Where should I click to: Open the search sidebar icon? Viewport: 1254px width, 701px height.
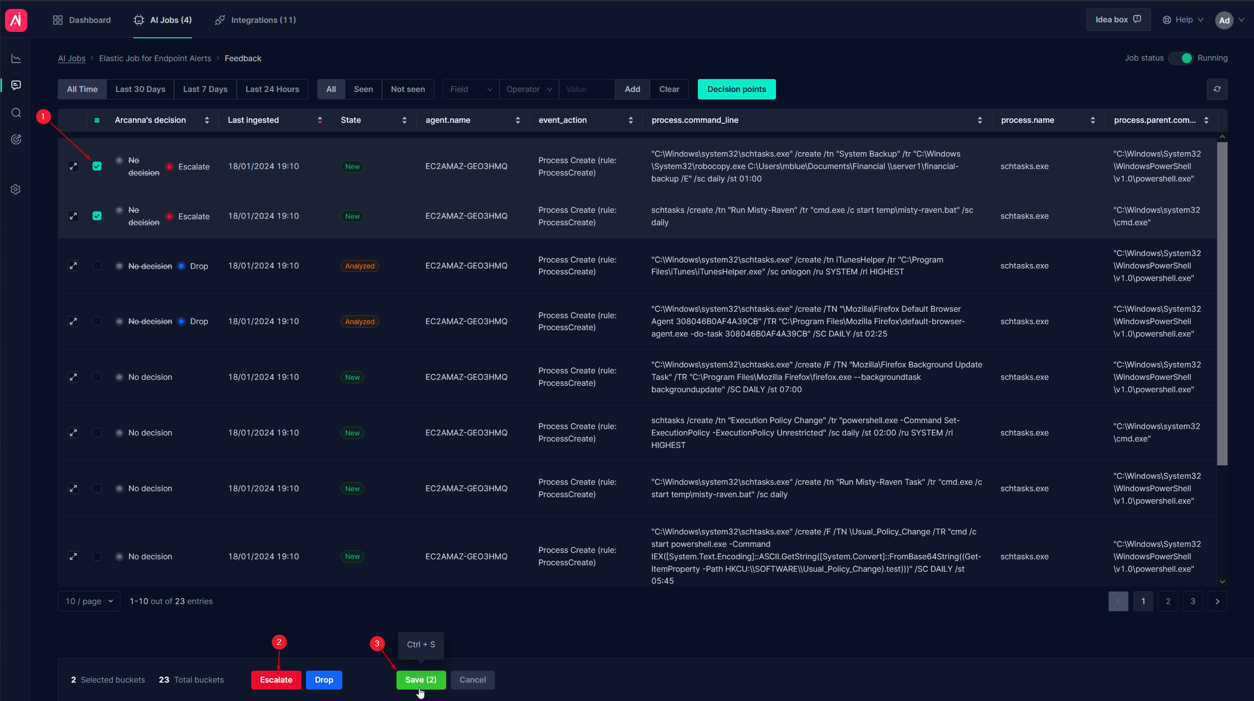[16, 113]
